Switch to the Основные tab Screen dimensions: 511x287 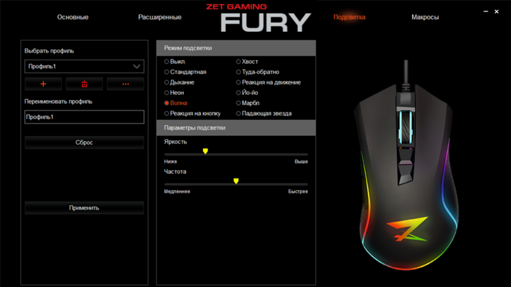[73, 17]
